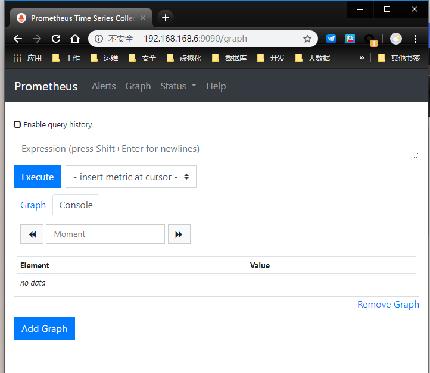The width and height of the screenshot is (430, 373).
Task: Open the 大数据 bookmark folder
Action: click(x=313, y=58)
